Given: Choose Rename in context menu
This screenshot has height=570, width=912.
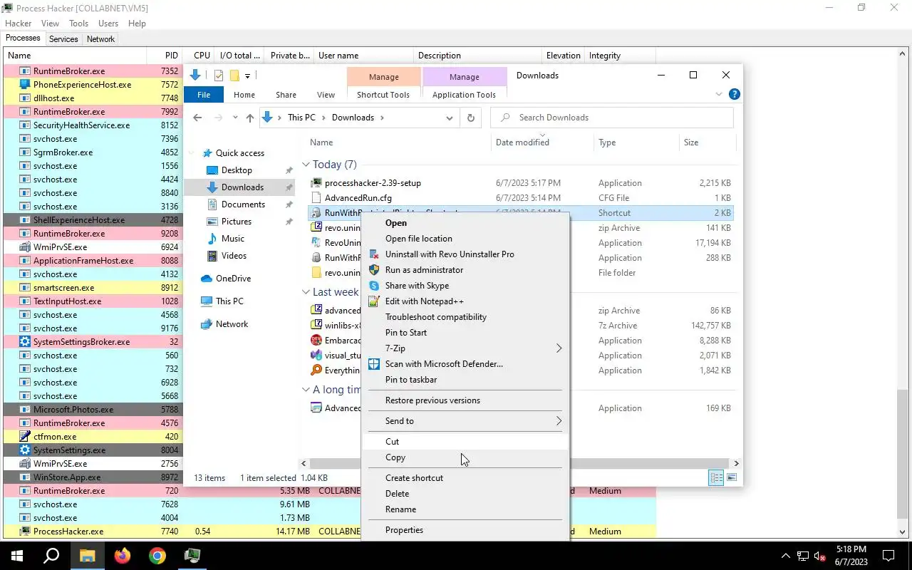Looking at the screenshot, I should (x=465, y=509).
